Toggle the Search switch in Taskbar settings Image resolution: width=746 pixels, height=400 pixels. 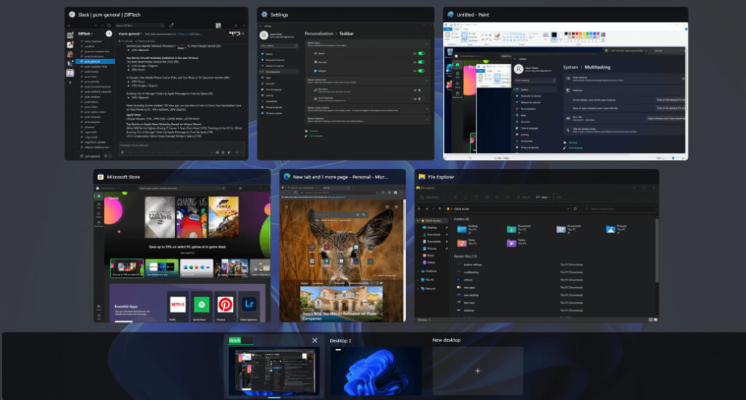point(420,53)
